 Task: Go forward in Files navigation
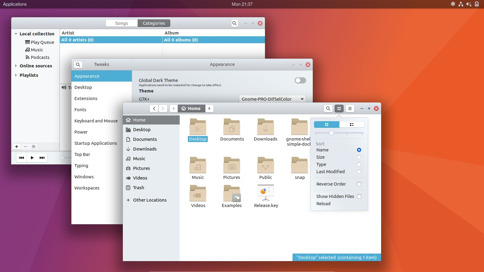pyautogui.click(x=163, y=108)
